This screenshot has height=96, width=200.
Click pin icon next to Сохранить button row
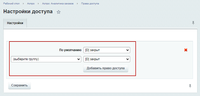tap(190, 86)
